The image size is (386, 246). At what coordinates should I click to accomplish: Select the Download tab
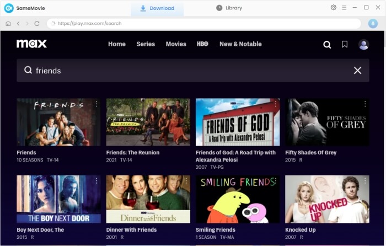(157, 8)
